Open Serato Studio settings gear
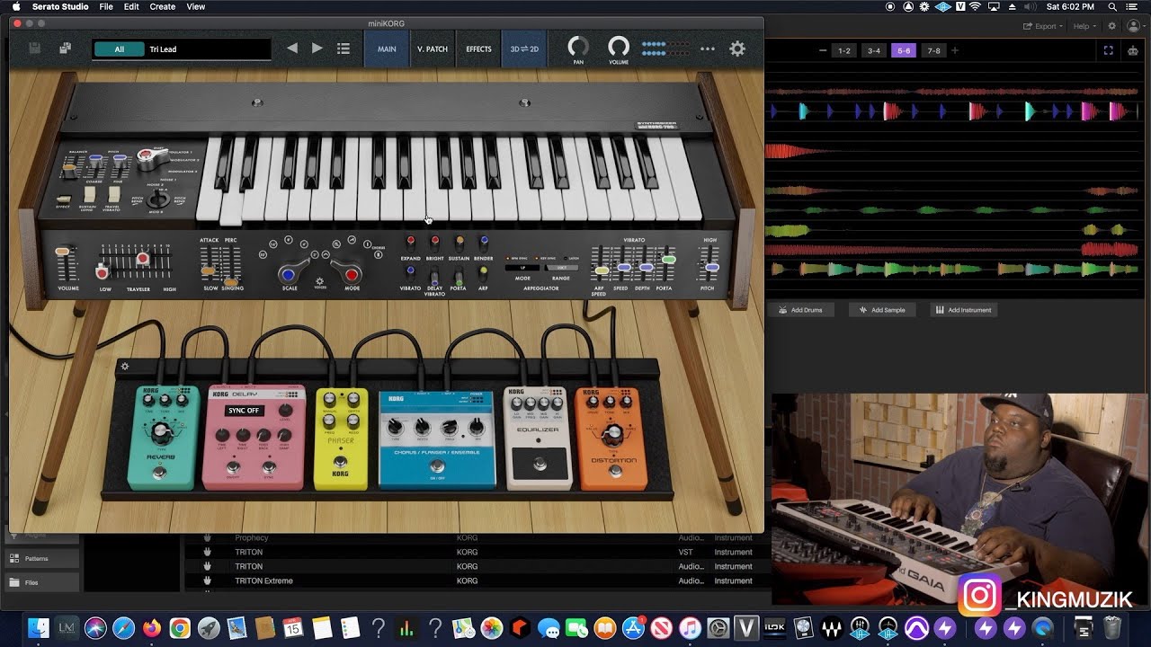 tap(1111, 26)
